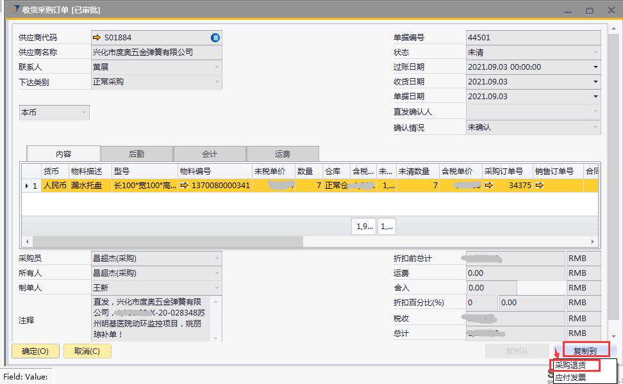Viewport: 623px width, 384px height.
Task: Expand the 过账日期 date dropdown
Action: click(x=595, y=67)
